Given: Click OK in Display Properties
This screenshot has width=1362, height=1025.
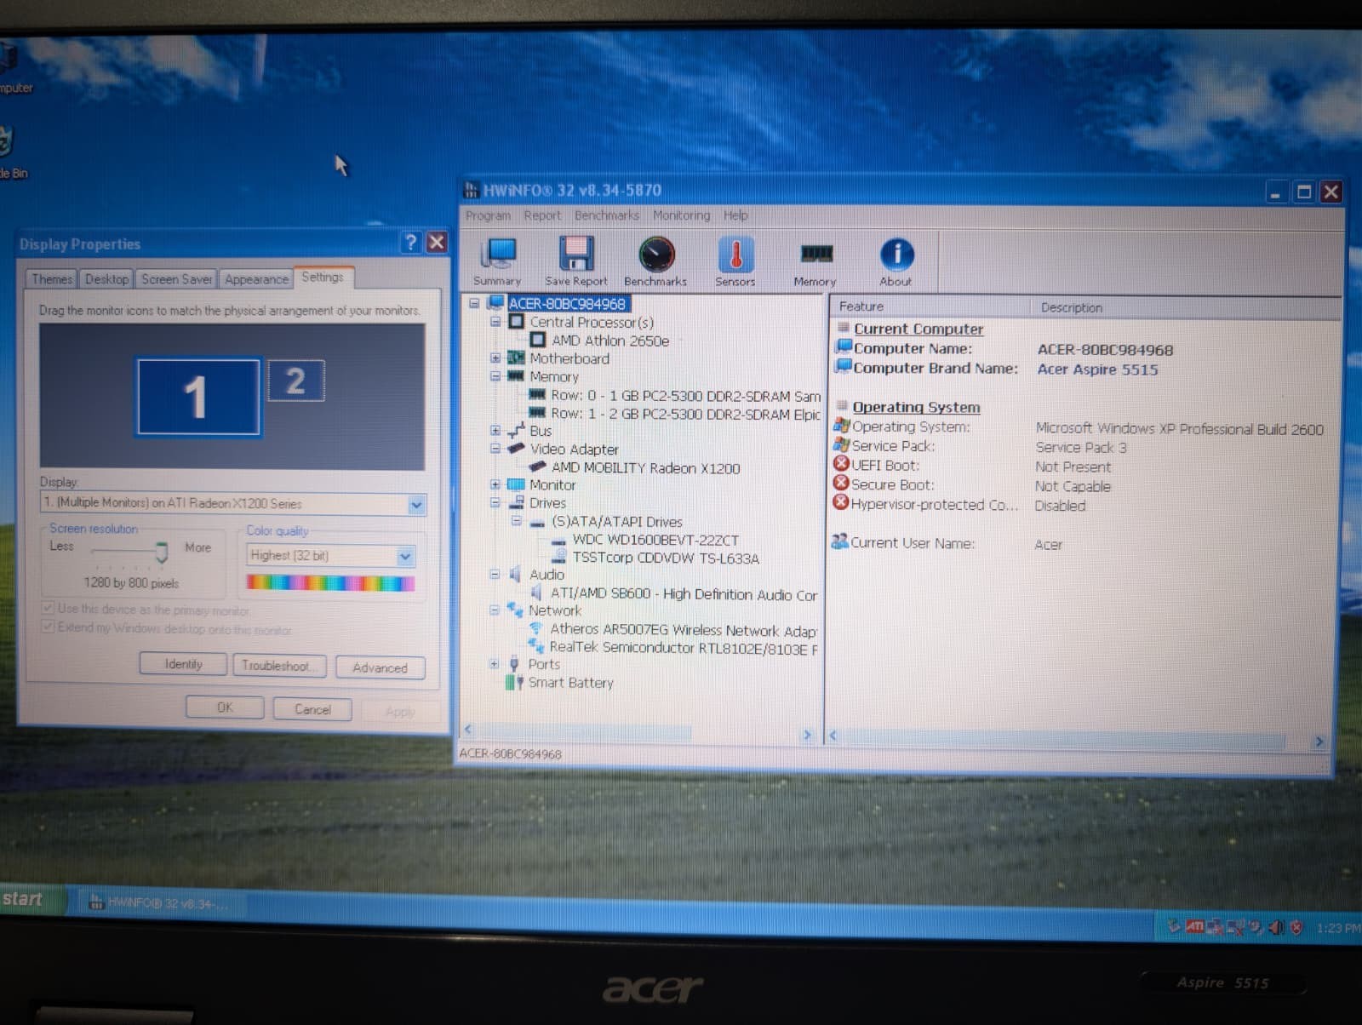Looking at the screenshot, I should [x=225, y=707].
